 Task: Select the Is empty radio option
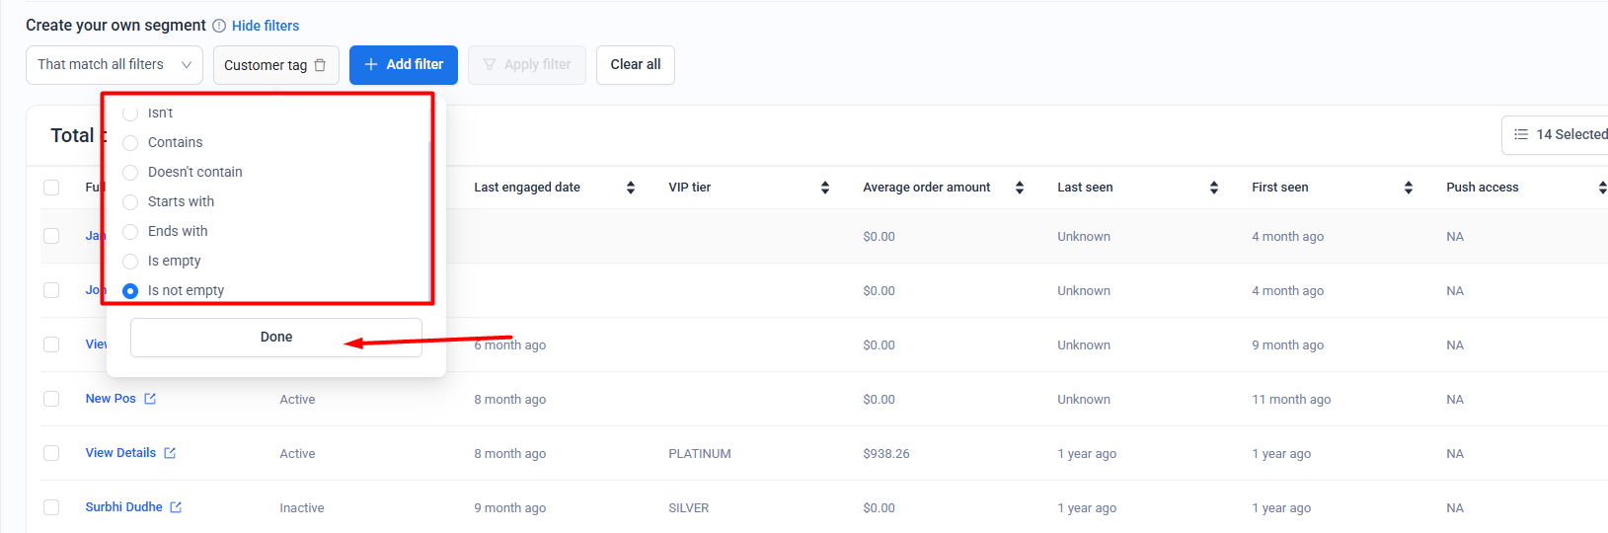tap(130, 262)
